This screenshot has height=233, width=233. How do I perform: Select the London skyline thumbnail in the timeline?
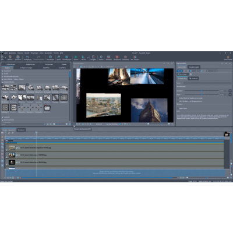point(12,148)
